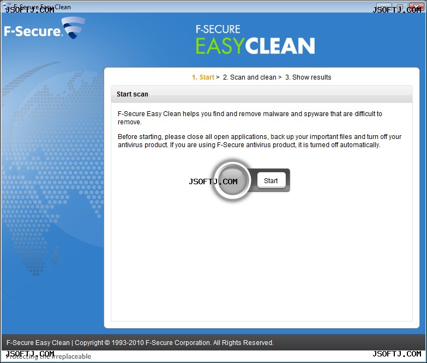The width and height of the screenshot is (427, 363).
Task: Select the '1. Start' step
Action: [203, 77]
